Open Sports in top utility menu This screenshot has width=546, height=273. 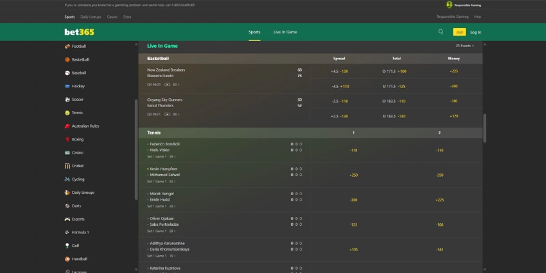pos(70,16)
